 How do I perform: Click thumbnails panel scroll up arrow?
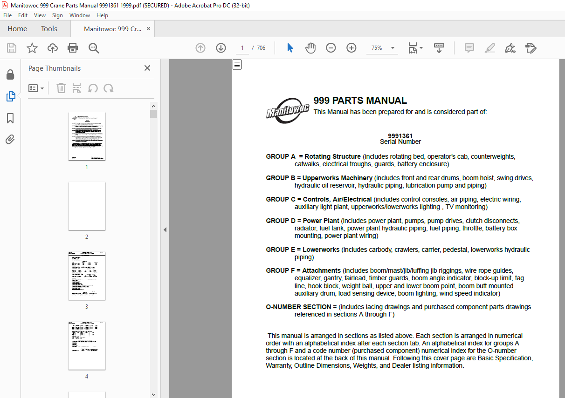pos(154,106)
